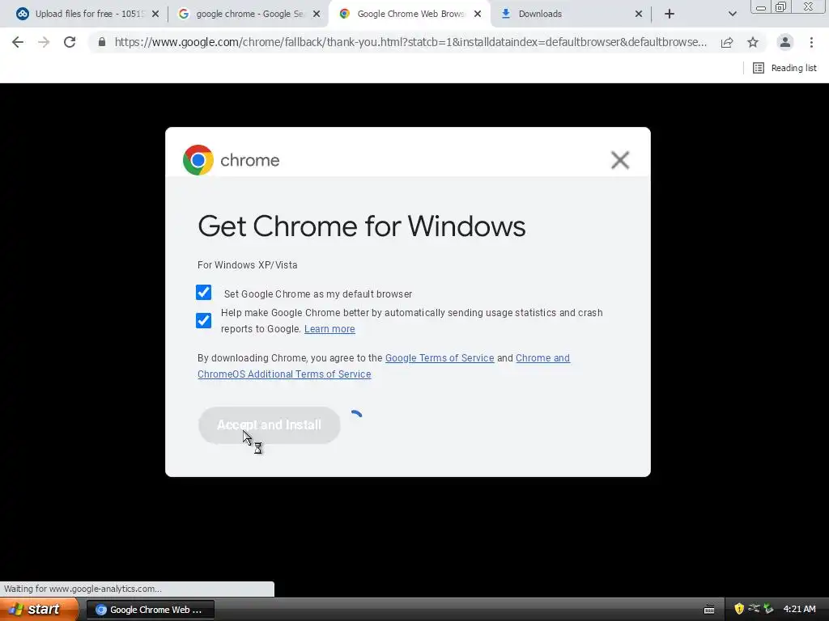The width and height of the screenshot is (829, 621).
Task: Dismiss the Get Chrome dialog with the X
Action: point(619,159)
